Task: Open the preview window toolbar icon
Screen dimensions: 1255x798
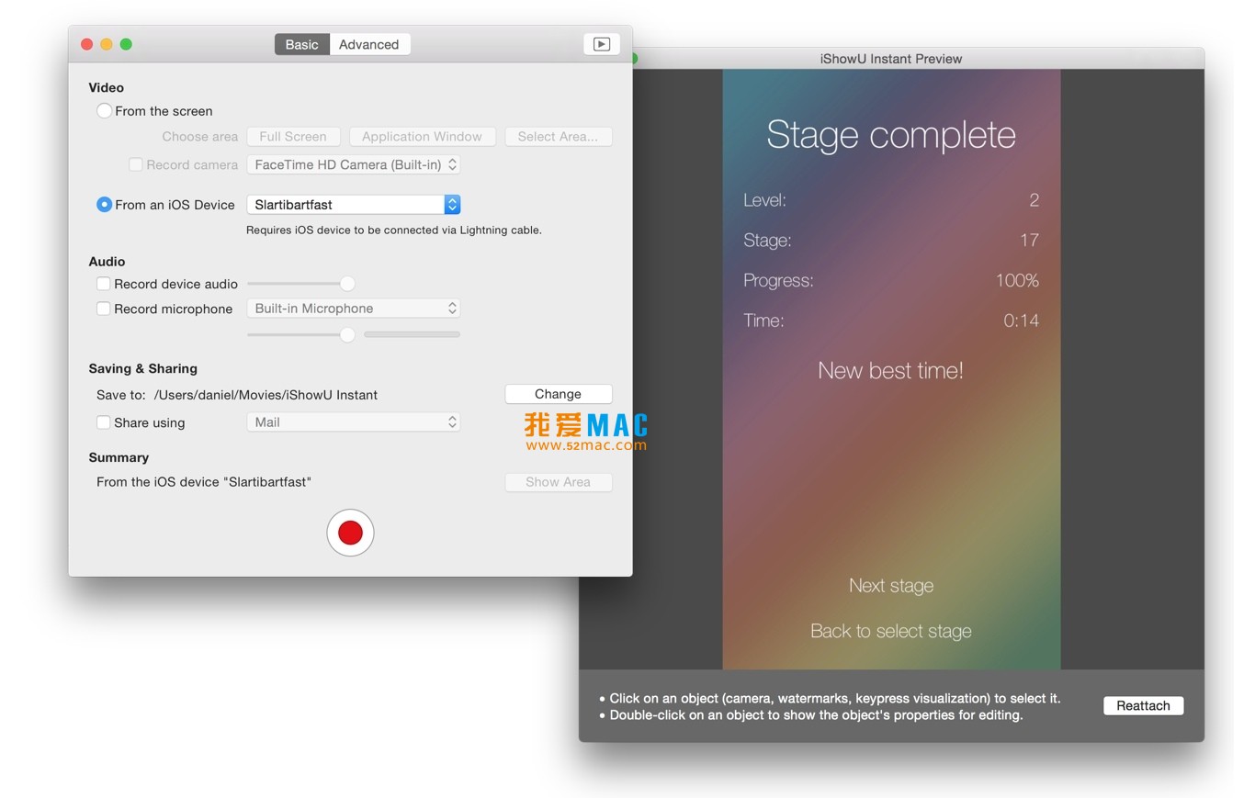Action: (x=602, y=44)
